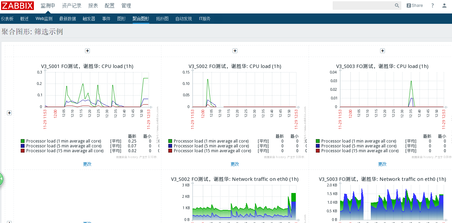Click the plus icon above V3_S003 graph
This screenshot has height=223, width=452.
coord(383,51)
